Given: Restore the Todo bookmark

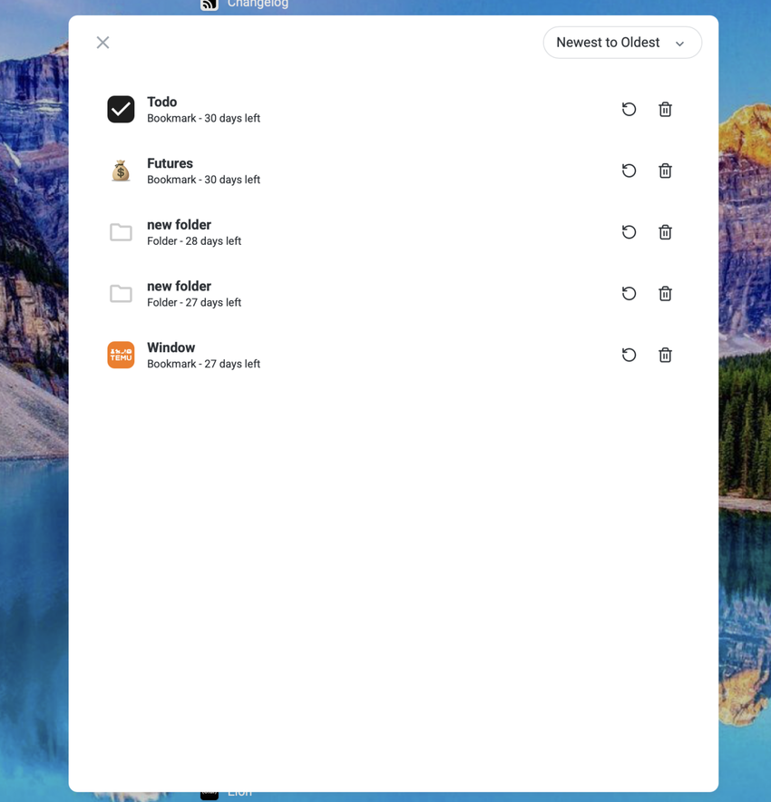Looking at the screenshot, I should click(x=629, y=109).
